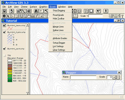This screenshot has height=100, width=125.
Task: Select the Zoom Out tool
Action: tap(25, 16)
